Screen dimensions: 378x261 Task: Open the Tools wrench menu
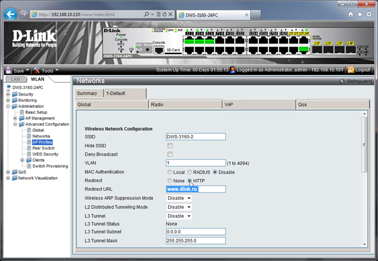37,70
